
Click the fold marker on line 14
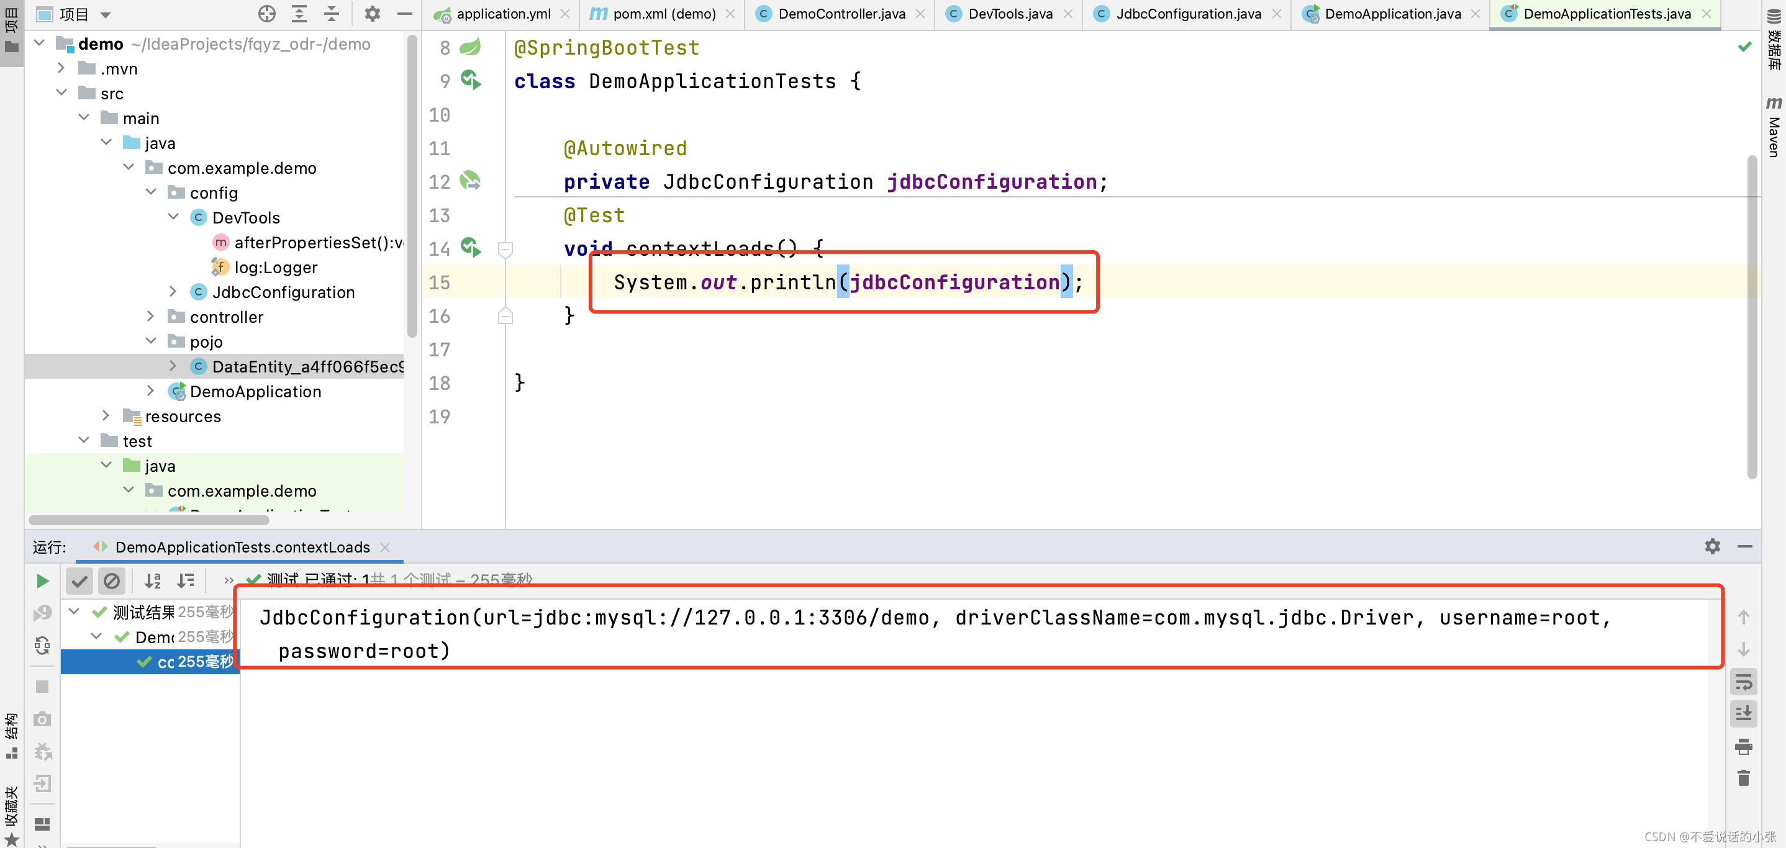coord(505,249)
